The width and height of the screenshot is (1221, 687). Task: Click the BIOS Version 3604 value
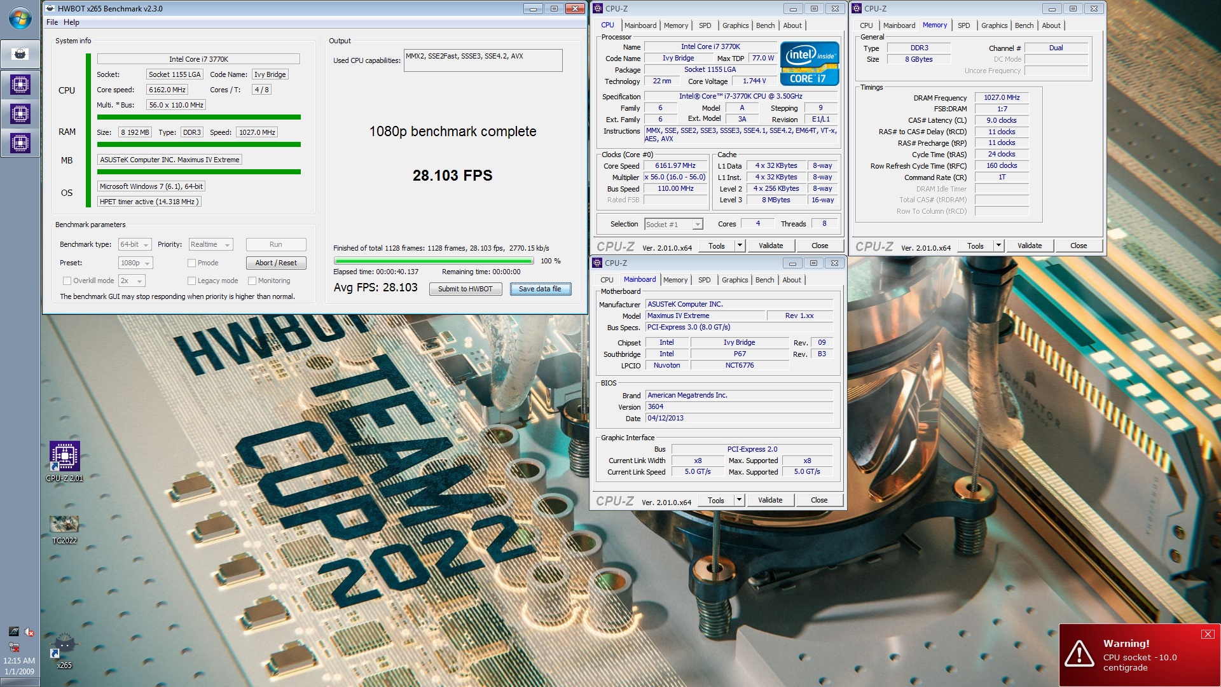(739, 406)
